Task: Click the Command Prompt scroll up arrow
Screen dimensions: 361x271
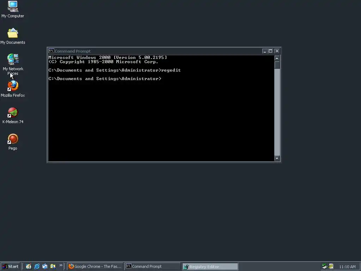Action: (277, 58)
